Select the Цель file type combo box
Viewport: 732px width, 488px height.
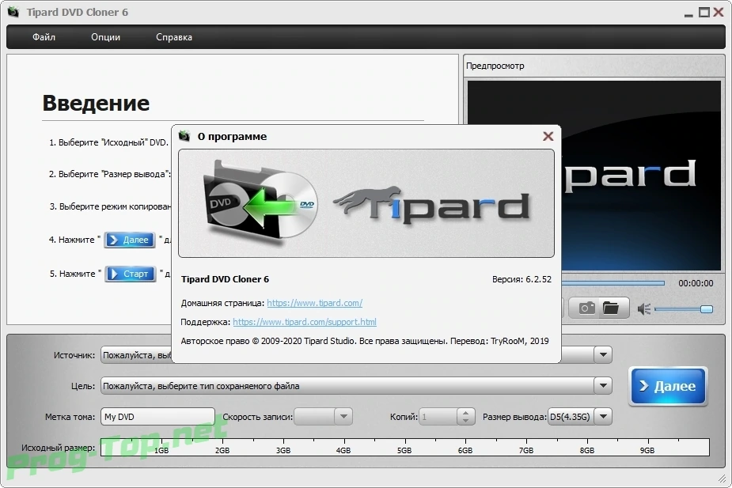pos(356,386)
